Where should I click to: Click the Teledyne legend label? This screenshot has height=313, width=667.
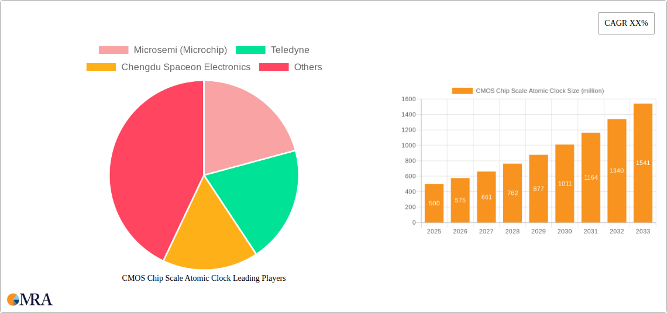point(290,50)
